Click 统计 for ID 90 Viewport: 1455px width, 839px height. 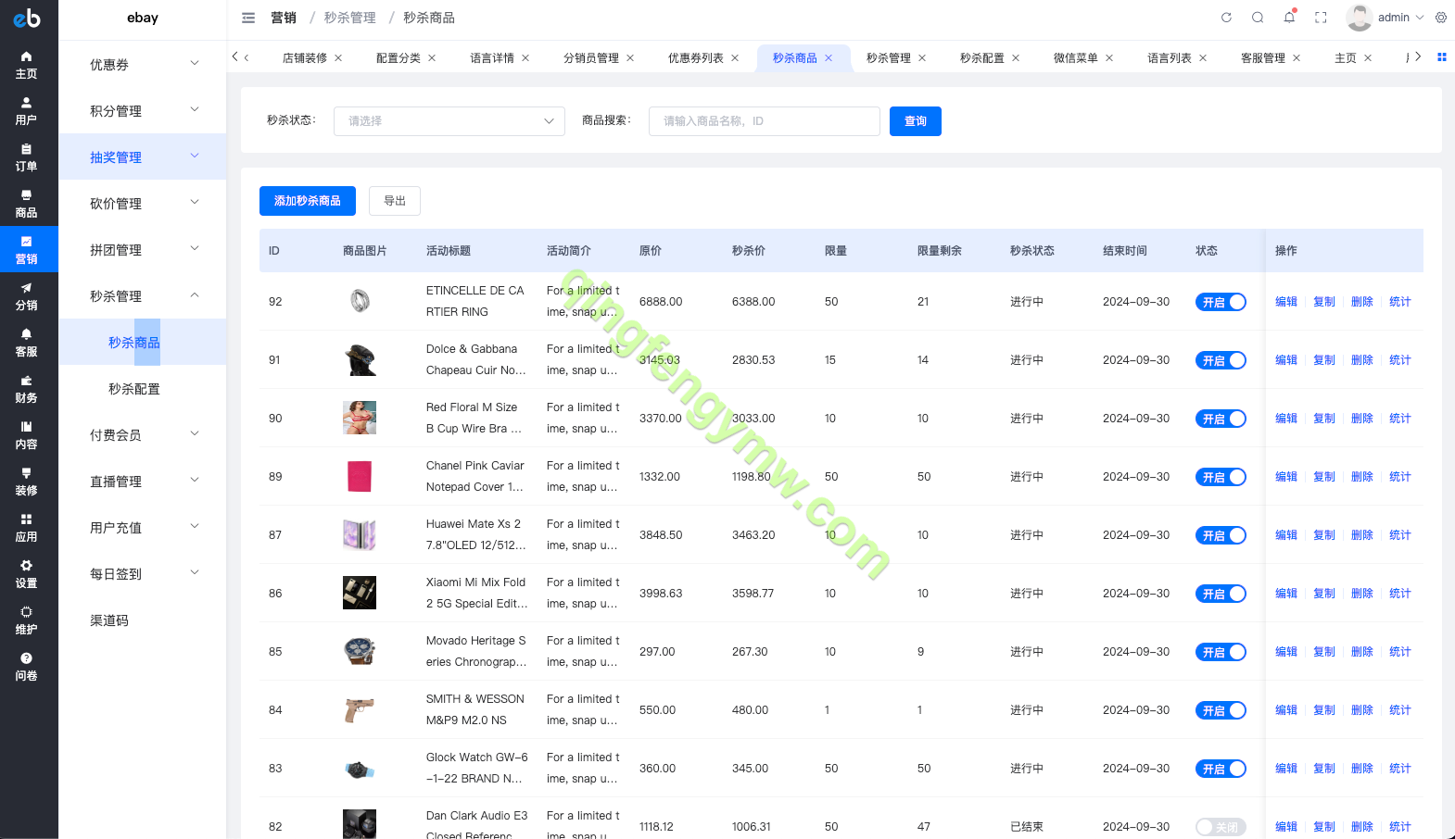1400,419
